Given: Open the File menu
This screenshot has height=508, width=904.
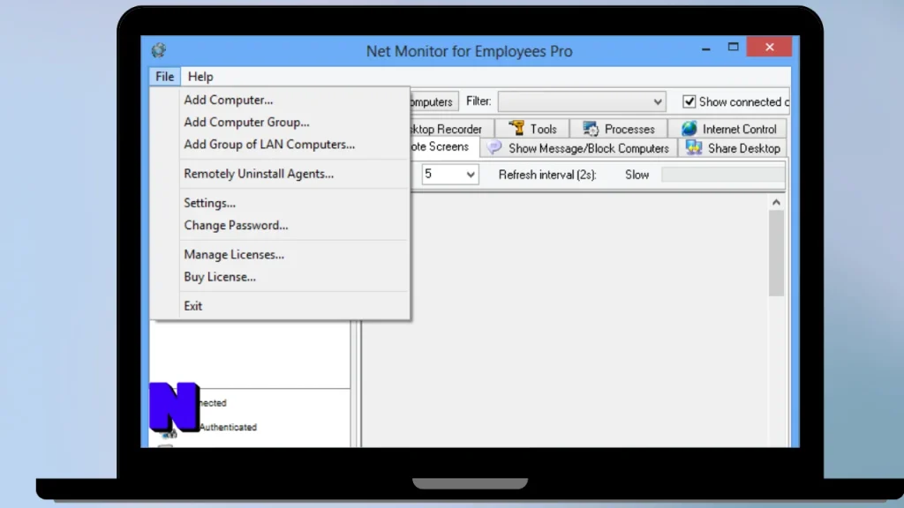Looking at the screenshot, I should click(x=164, y=77).
